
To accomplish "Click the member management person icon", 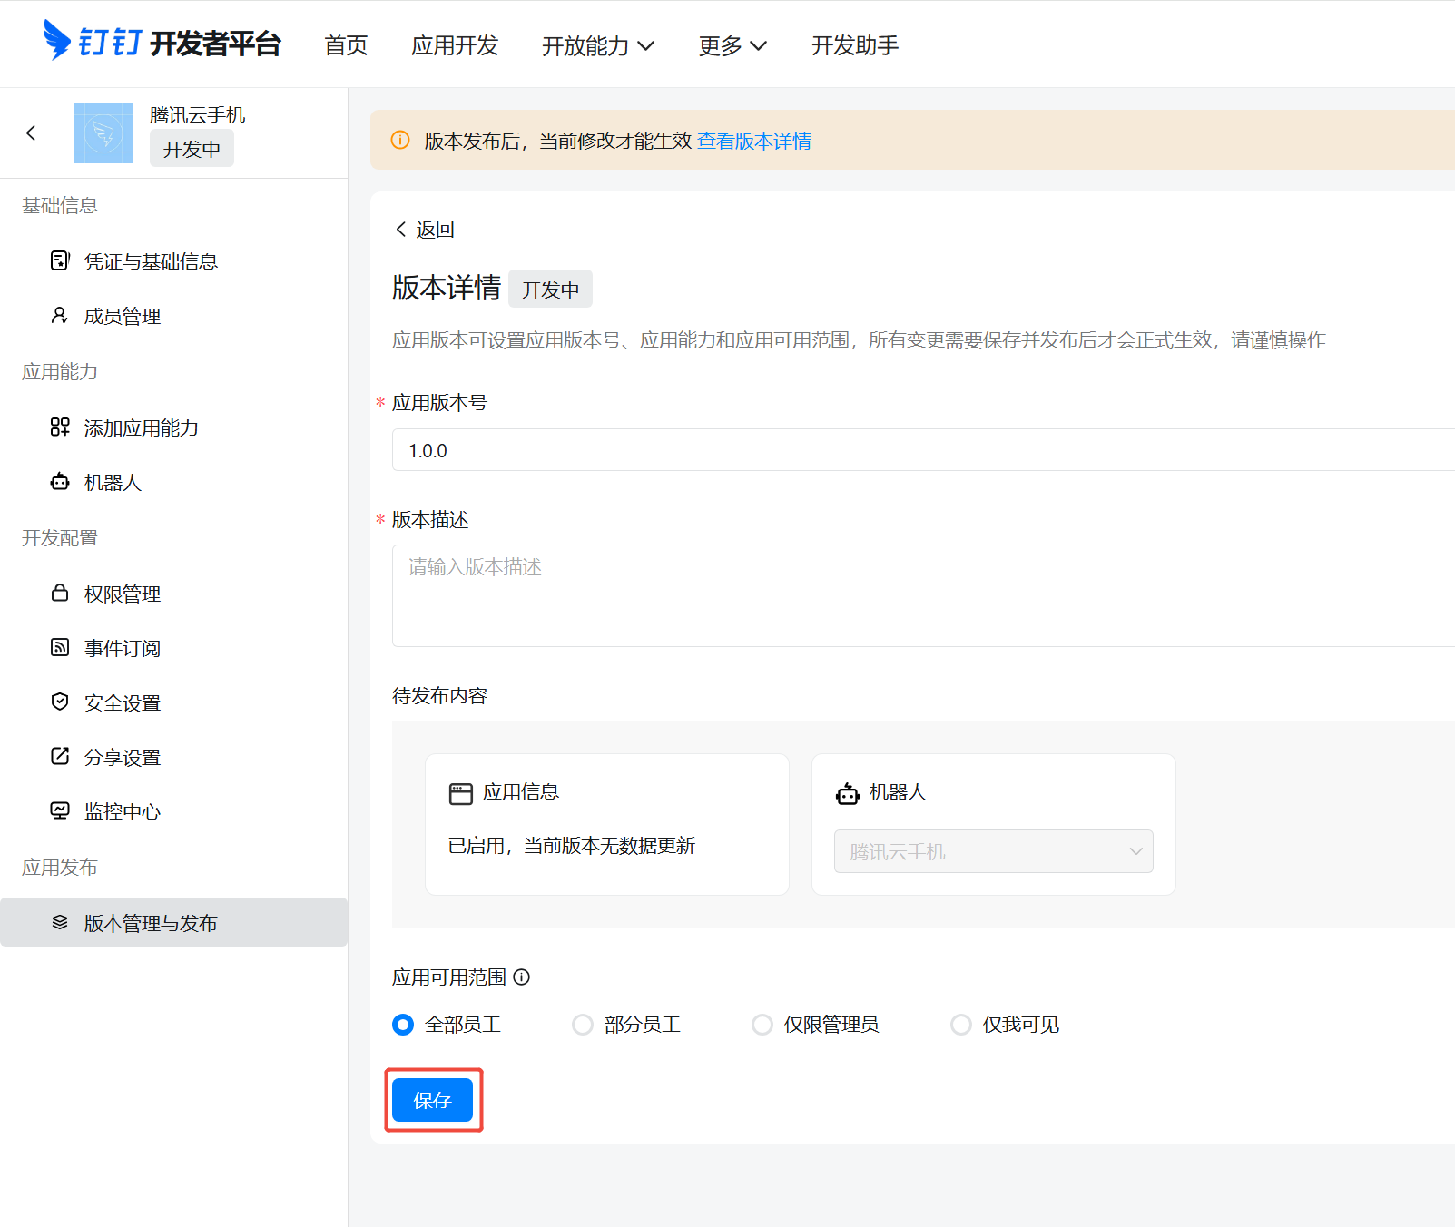I will point(60,316).
